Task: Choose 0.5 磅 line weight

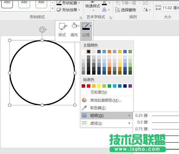Action: [156, 122]
